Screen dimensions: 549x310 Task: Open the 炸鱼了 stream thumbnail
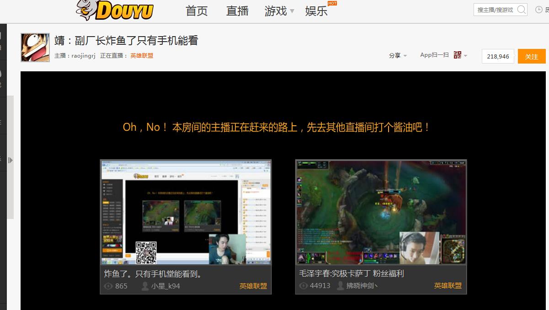[186, 212]
